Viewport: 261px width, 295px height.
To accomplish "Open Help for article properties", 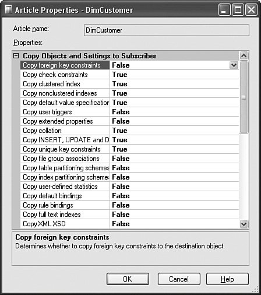I will pyautogui.click(x=227, y=279).
